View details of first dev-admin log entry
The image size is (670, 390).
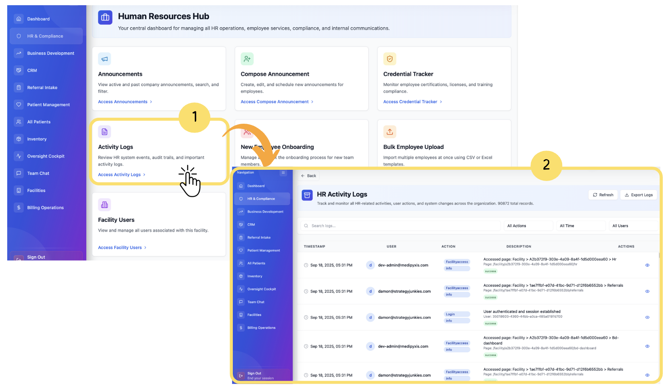pyautogui.click(x=647, y=265)
